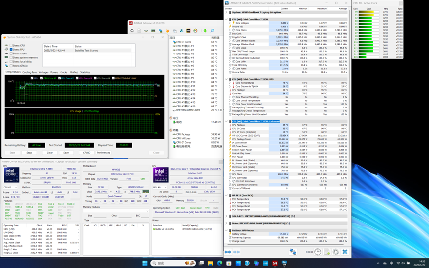Click the AIDA64 refresh toolbar icon
The height and width of the screenshot is (268, 429).
pyautogui.click(x=132, y=31)
